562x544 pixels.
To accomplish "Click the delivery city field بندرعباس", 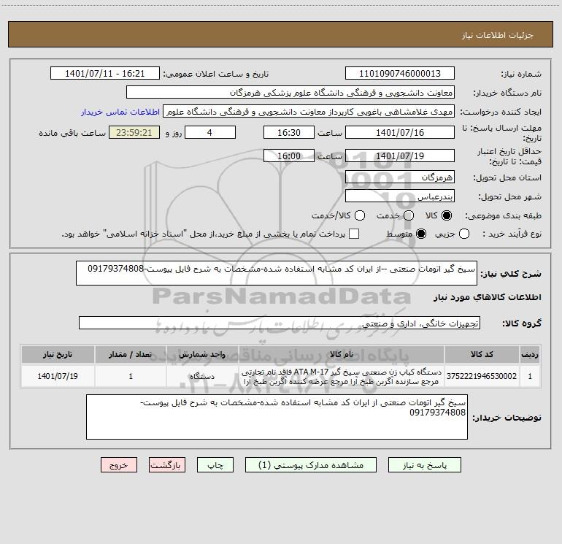I will [x=400, y=196].
